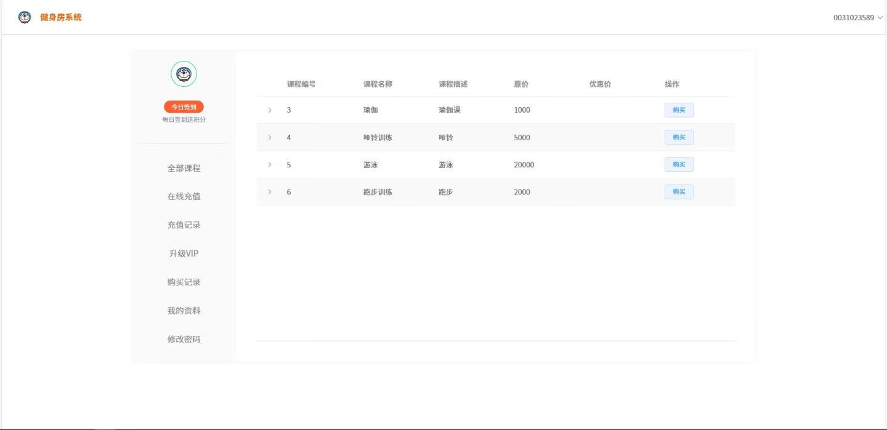Select 升级VIP menu item

(x=184, y=253)
